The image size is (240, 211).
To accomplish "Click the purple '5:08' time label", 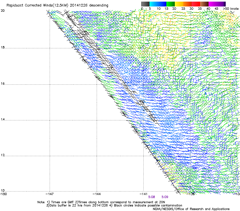I will (x=151, y=197).
